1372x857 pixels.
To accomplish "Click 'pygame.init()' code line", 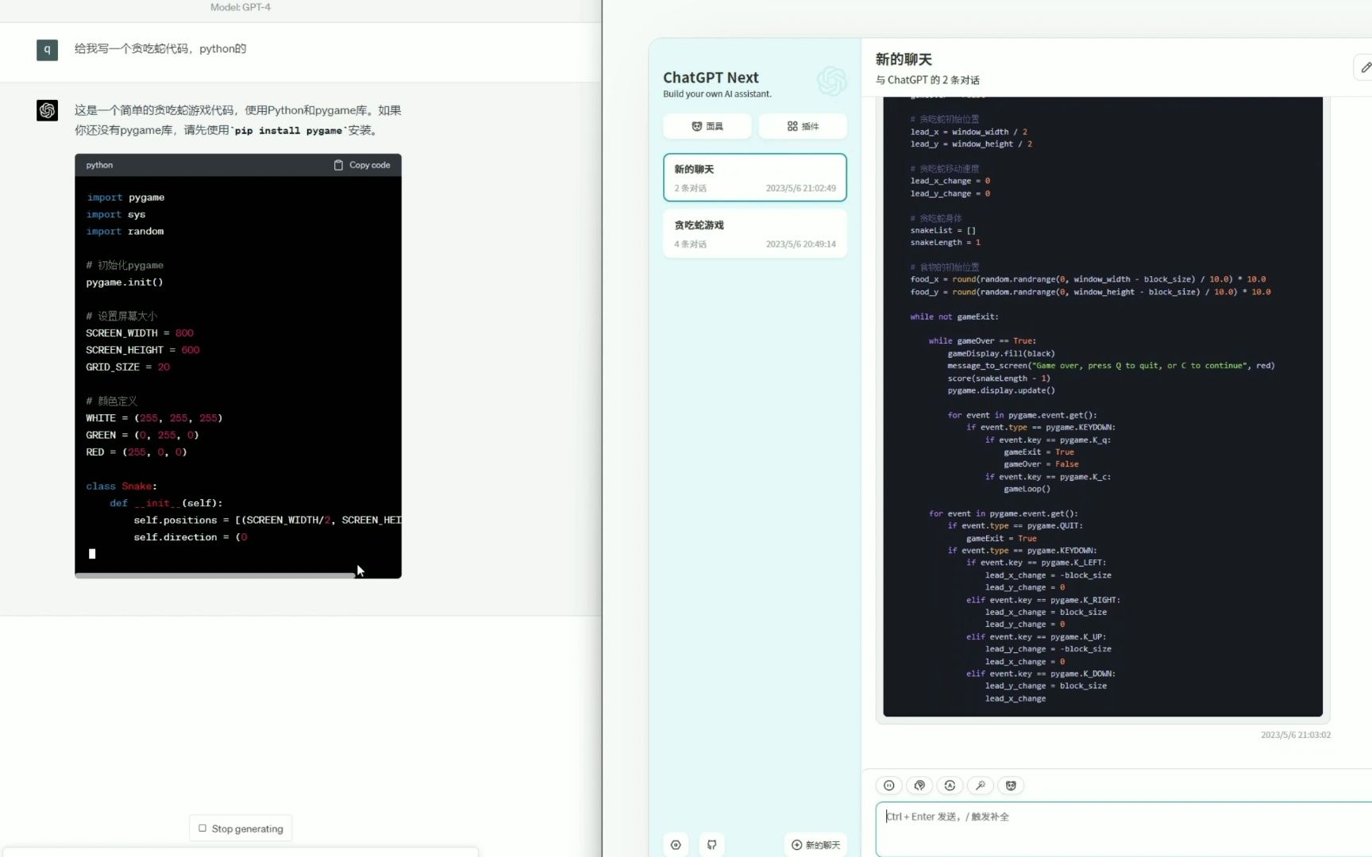I will click(x=125, y=282).
